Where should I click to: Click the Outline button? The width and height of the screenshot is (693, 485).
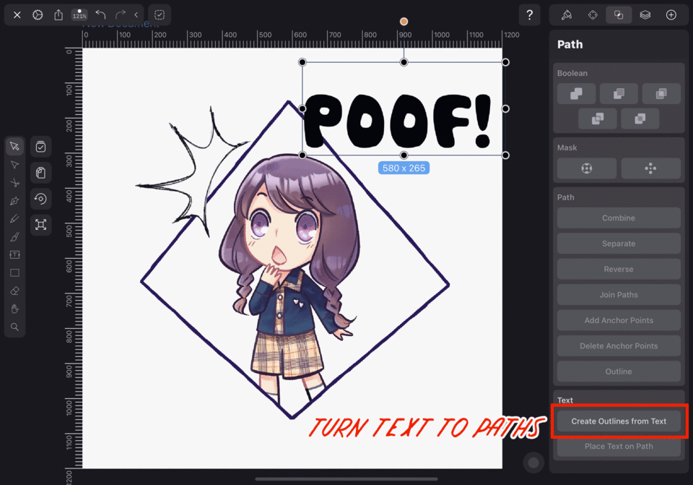(x=619, y=372)
